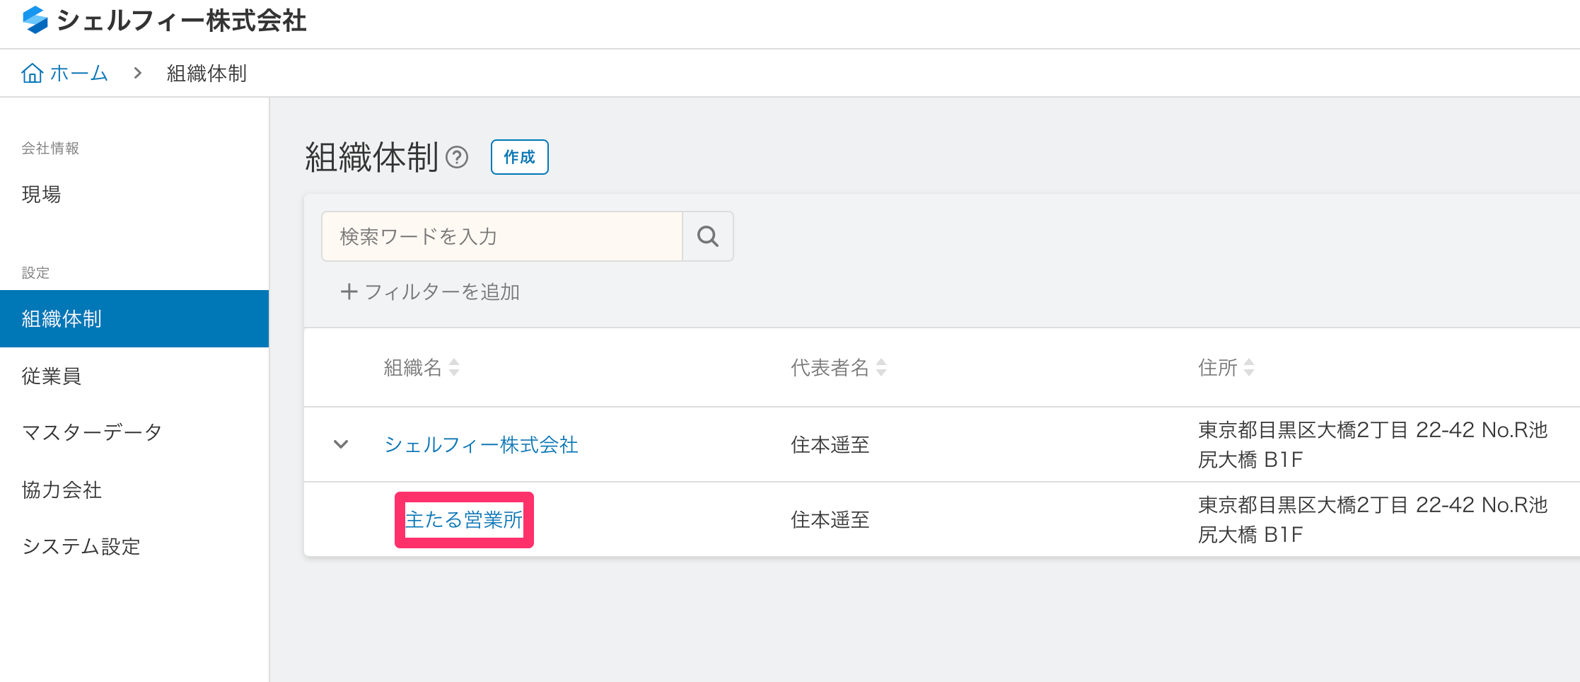Select 組織体制 in the sidebar
Screen dimensions: 1580x682
coord(134,318)
